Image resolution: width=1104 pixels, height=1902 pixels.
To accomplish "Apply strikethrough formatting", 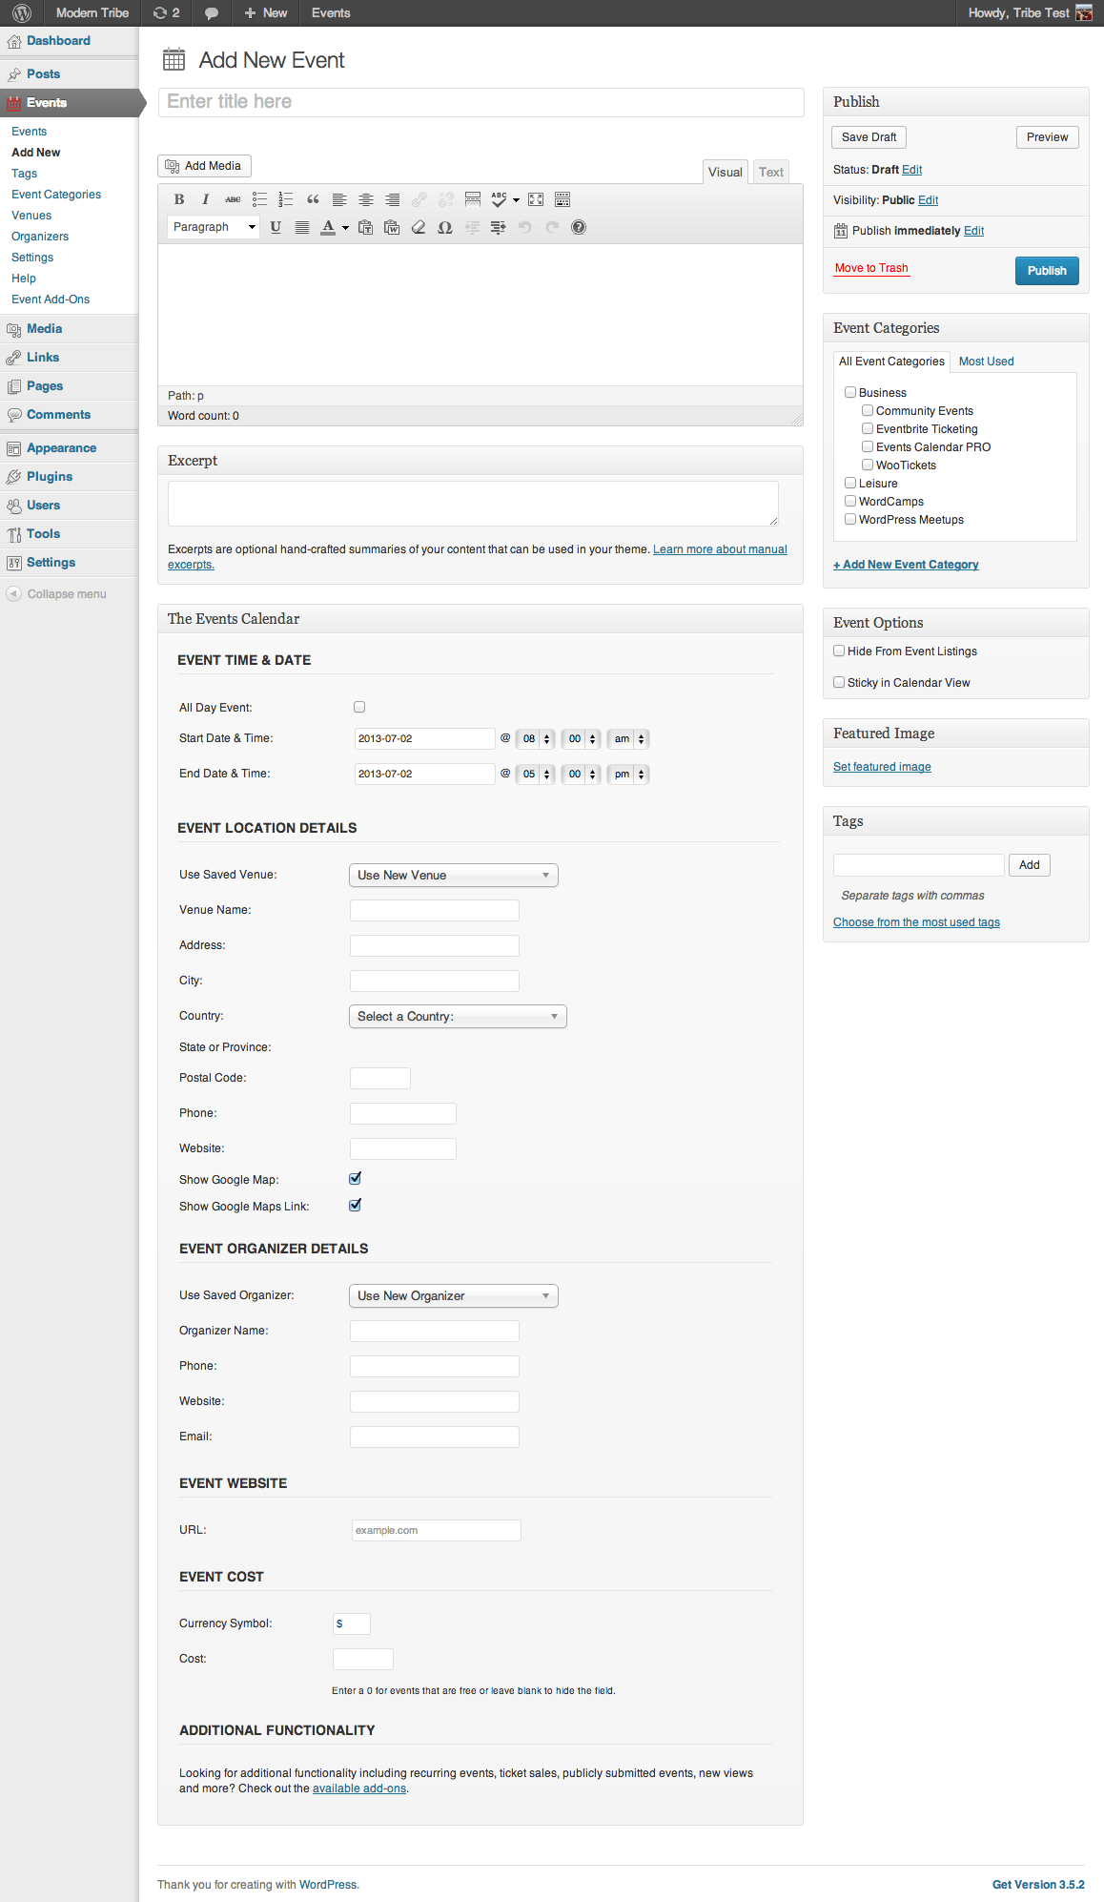I will pos(233,199).
